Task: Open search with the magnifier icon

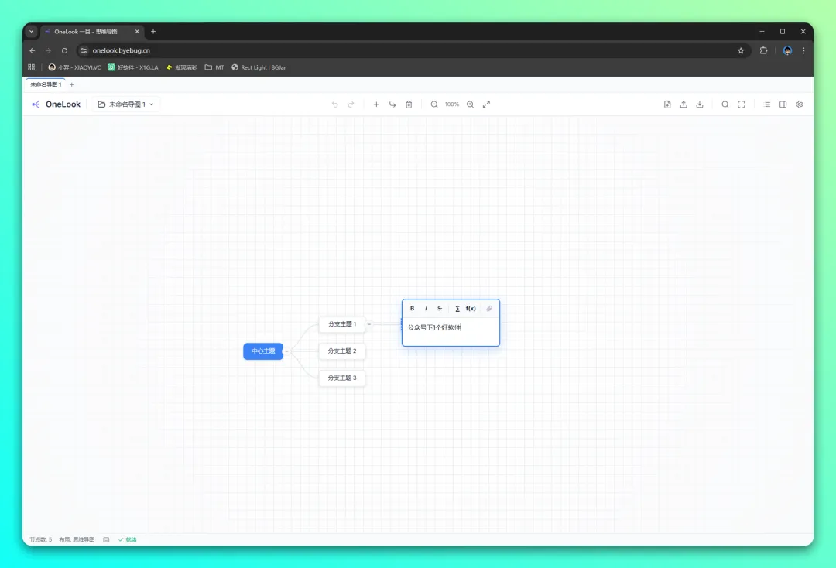Action: 725,104
